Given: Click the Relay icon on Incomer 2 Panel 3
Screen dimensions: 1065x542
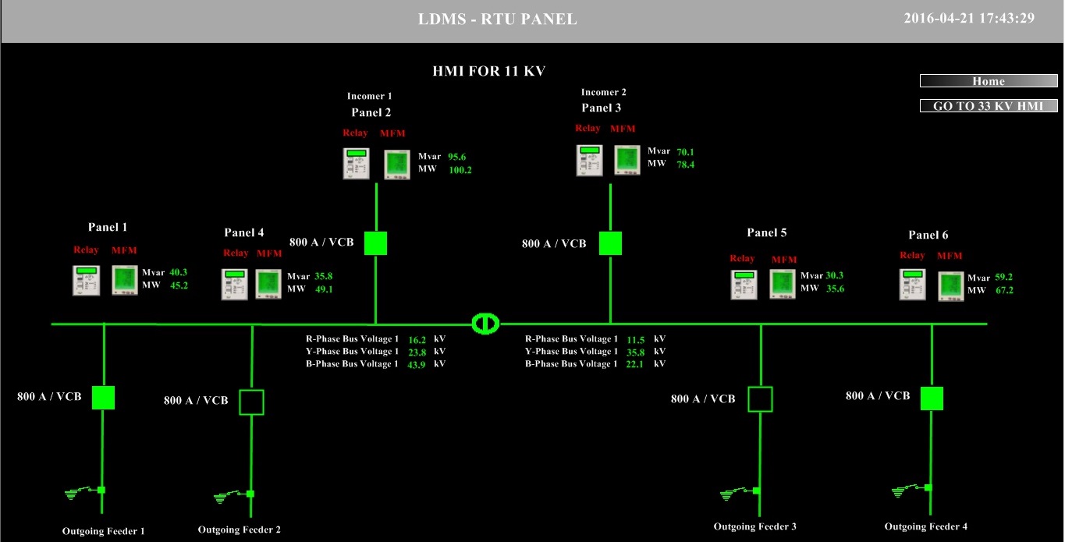Looking at the screenshot, I should pyautogui.click(x=589, y=160).
